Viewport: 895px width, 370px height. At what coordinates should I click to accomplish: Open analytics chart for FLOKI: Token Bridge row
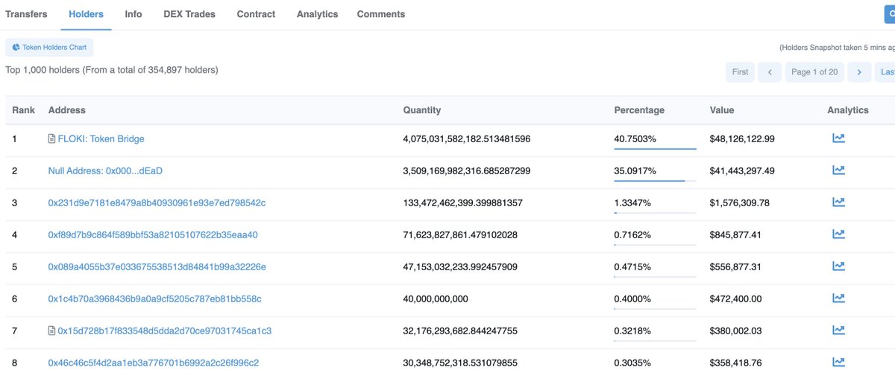coord(838,138)
